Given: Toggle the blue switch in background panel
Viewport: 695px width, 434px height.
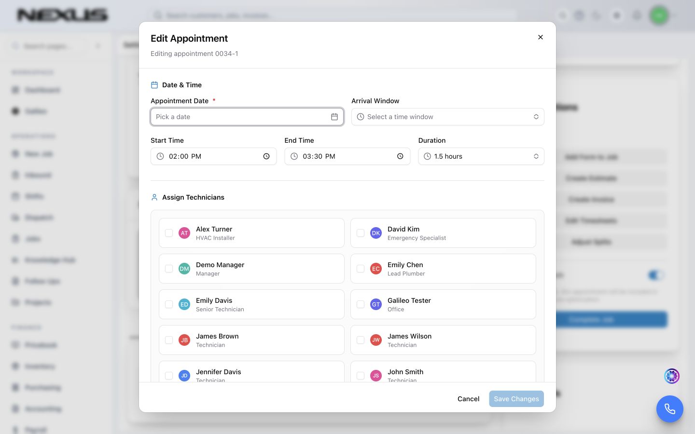Looking at the screenshot, I should coord(656,275).
